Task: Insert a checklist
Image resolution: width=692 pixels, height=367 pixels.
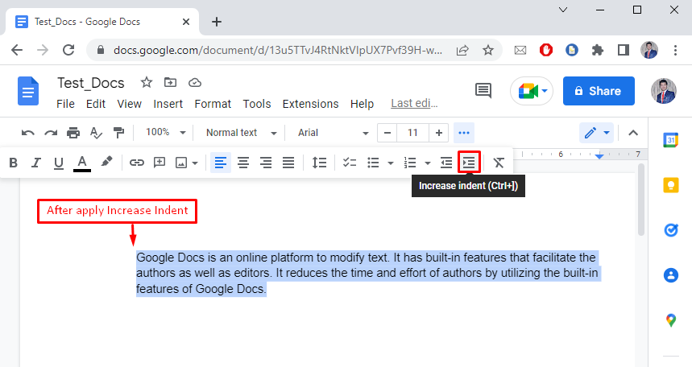Action: click(350, 163)
